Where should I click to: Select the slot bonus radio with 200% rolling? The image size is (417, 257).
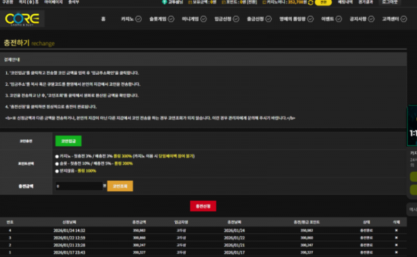tap(57, 163)
